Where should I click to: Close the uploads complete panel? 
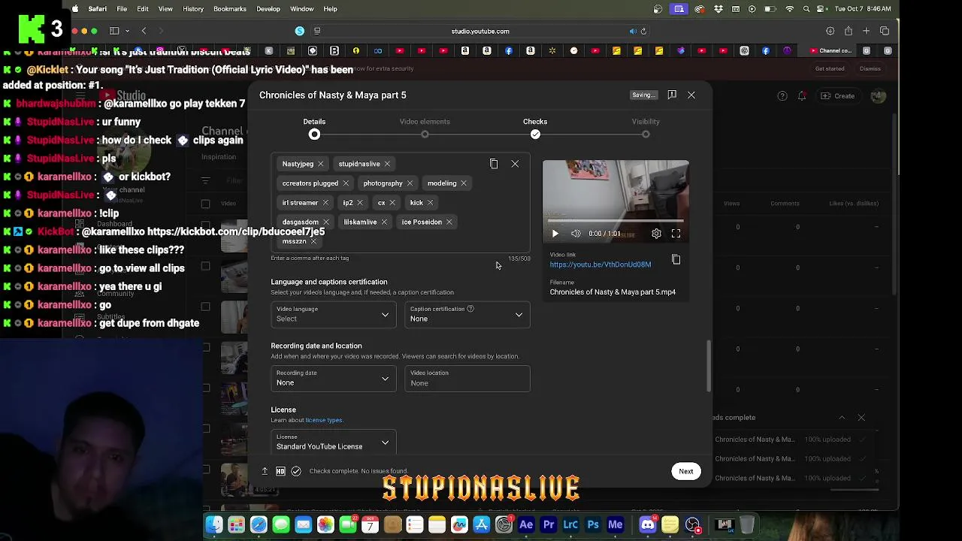pyautogui.click(x=861, y=418)
